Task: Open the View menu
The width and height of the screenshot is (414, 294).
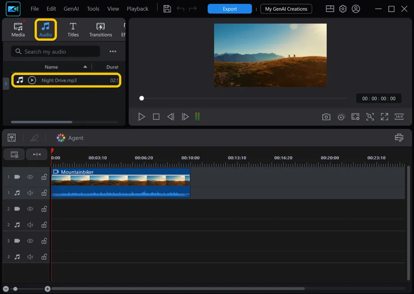Action: pyautogui.click(x=113, y=9)
